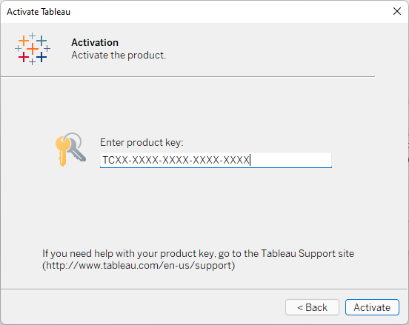Click the 'Enter product key:' label
The width and height of the screenshot is (409, 325).
[142, 143]
